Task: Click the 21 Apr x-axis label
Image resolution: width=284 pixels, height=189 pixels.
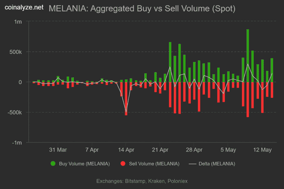Action: (x=160, y=150)
